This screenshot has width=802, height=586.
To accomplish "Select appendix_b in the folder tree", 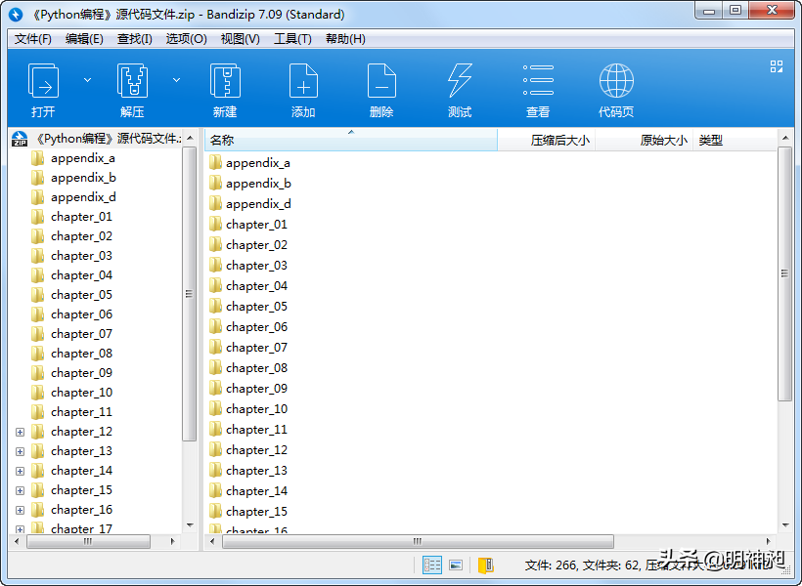I will coord(83,178).
